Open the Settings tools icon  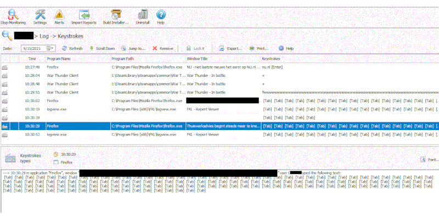click(x=40, y=15)
